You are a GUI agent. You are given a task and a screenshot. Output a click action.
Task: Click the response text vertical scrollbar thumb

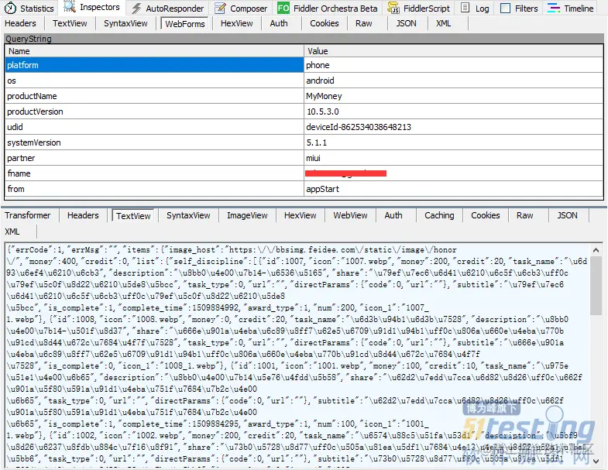(x=596, y=286)
